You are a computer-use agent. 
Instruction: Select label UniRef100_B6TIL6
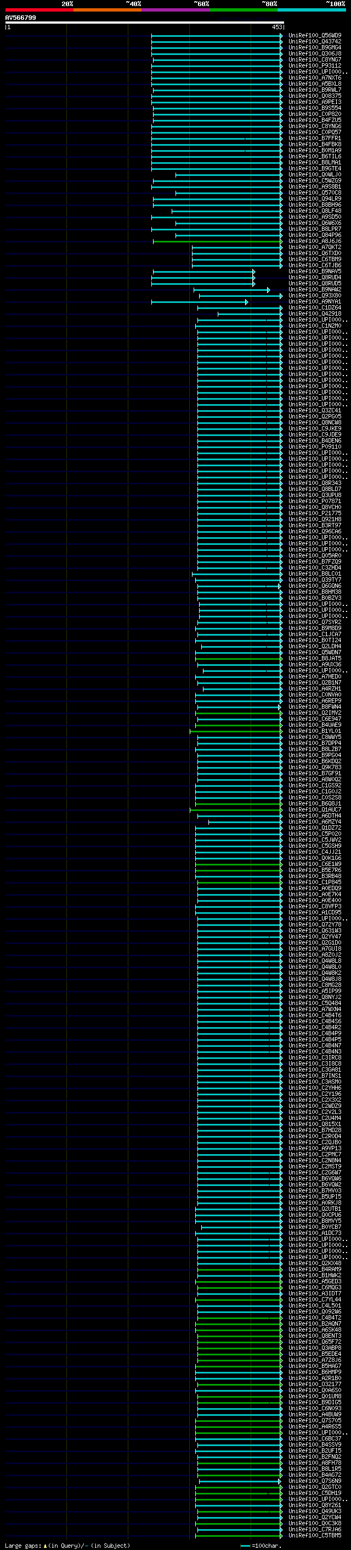tap(314, 157)
